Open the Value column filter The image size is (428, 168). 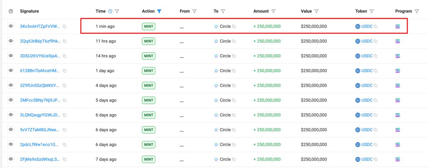pos(317,11)
